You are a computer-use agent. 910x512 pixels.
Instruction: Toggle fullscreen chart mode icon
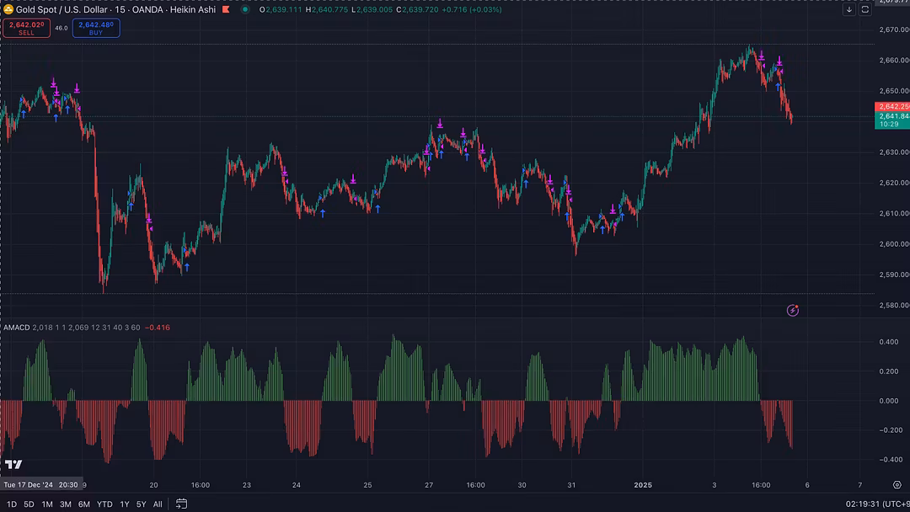tap(864, 9)
